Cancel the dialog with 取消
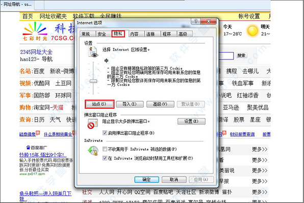 pos(174,180)
